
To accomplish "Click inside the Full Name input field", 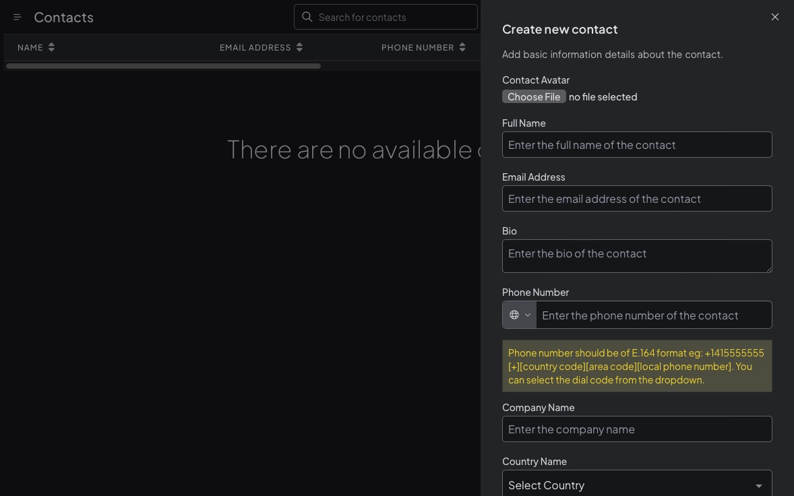I will (636, 144).
